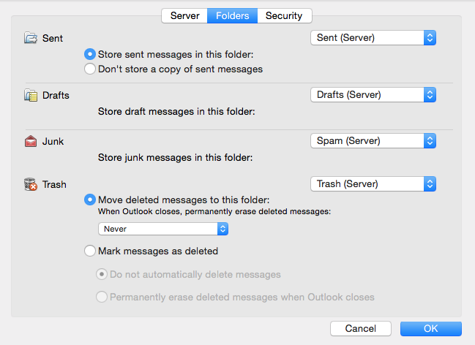Image resolution: width=475 pixels, height=345 pixels.
Task: Click the Folders tab
Action: point(232,15)
